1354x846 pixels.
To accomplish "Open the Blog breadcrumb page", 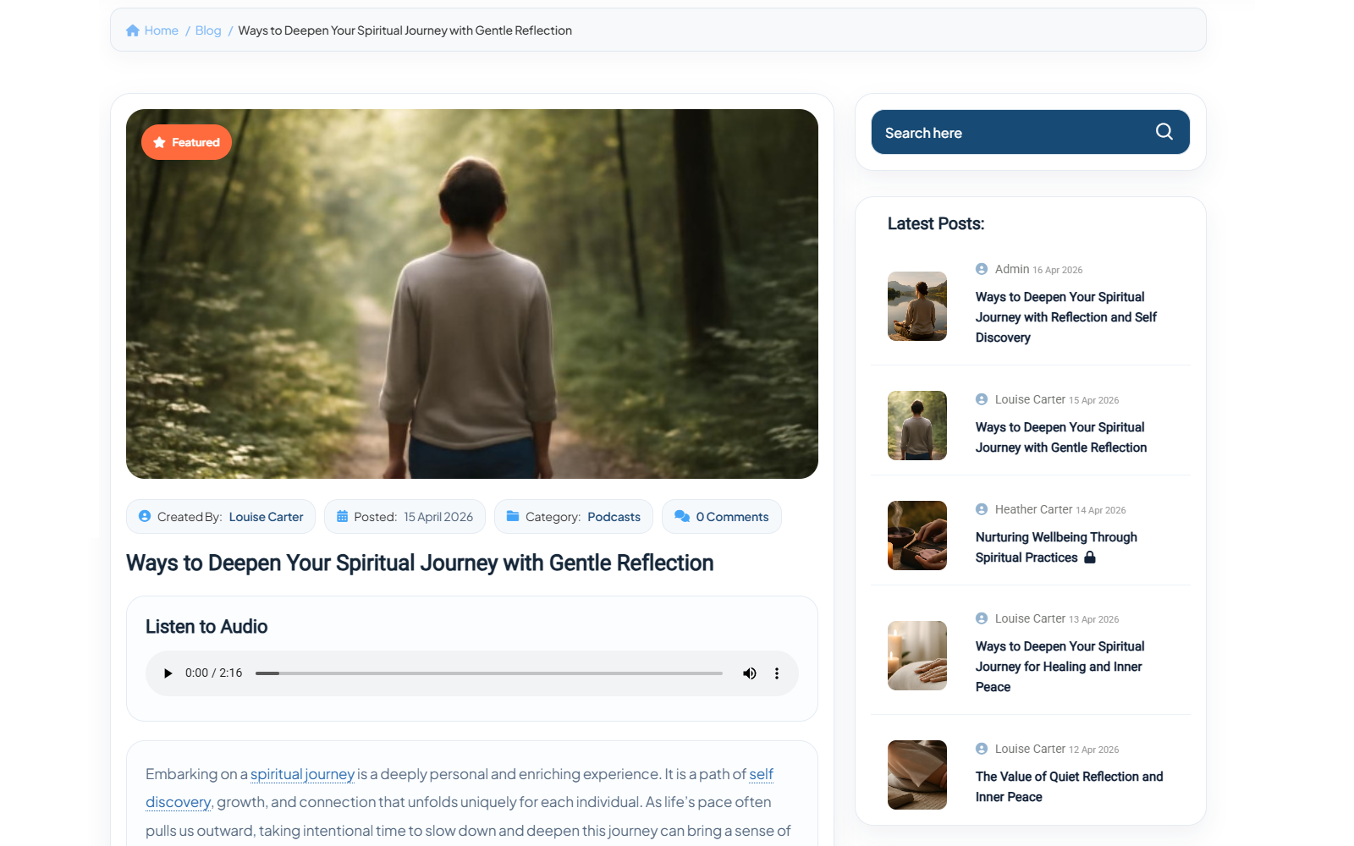I will click(207, 30).
